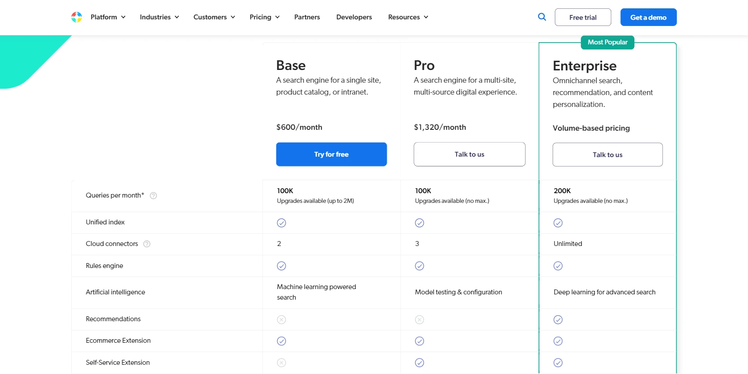Click Pro checkmark in Rules engine row
748x374 pixels.
coord(420,266)
